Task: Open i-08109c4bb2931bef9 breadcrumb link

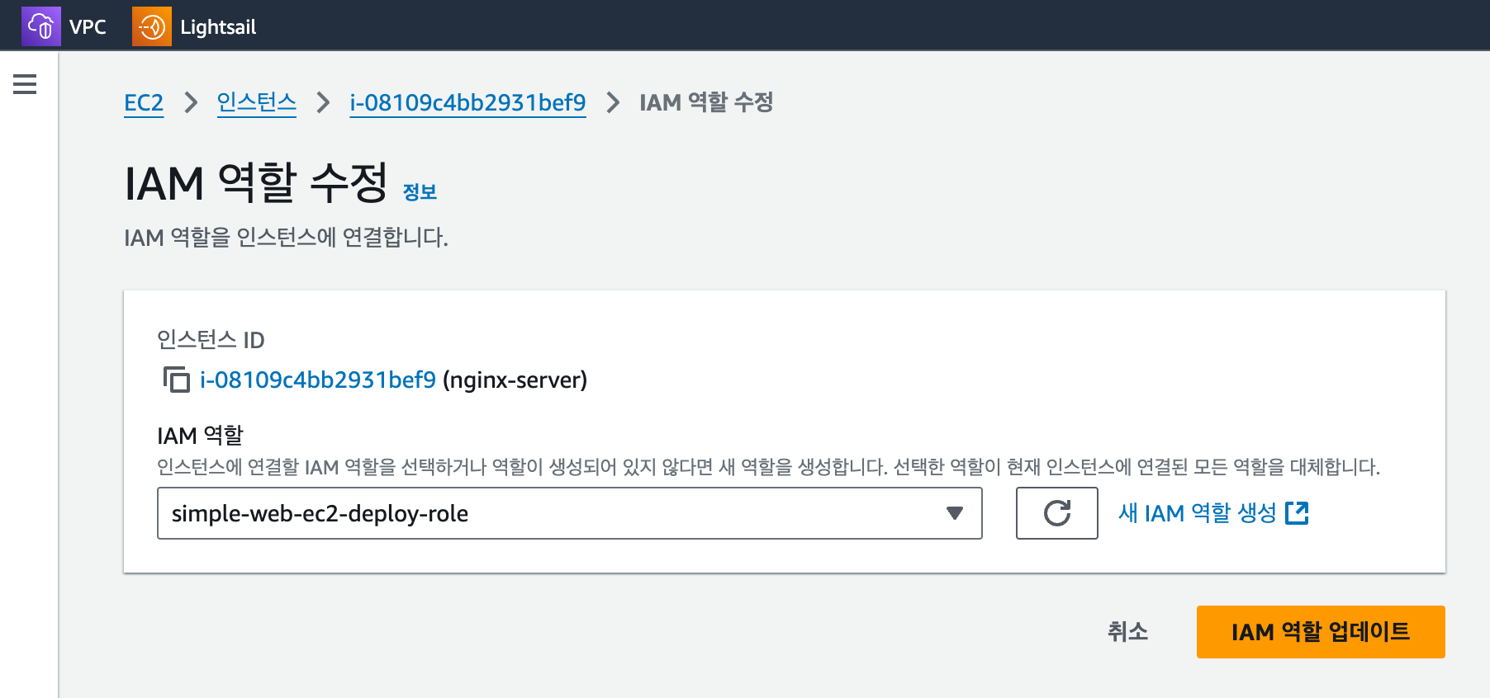Action: point(467,103)
